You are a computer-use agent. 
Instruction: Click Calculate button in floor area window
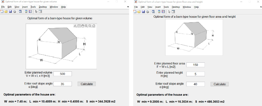pyautogui.click(x=220, y=84)
